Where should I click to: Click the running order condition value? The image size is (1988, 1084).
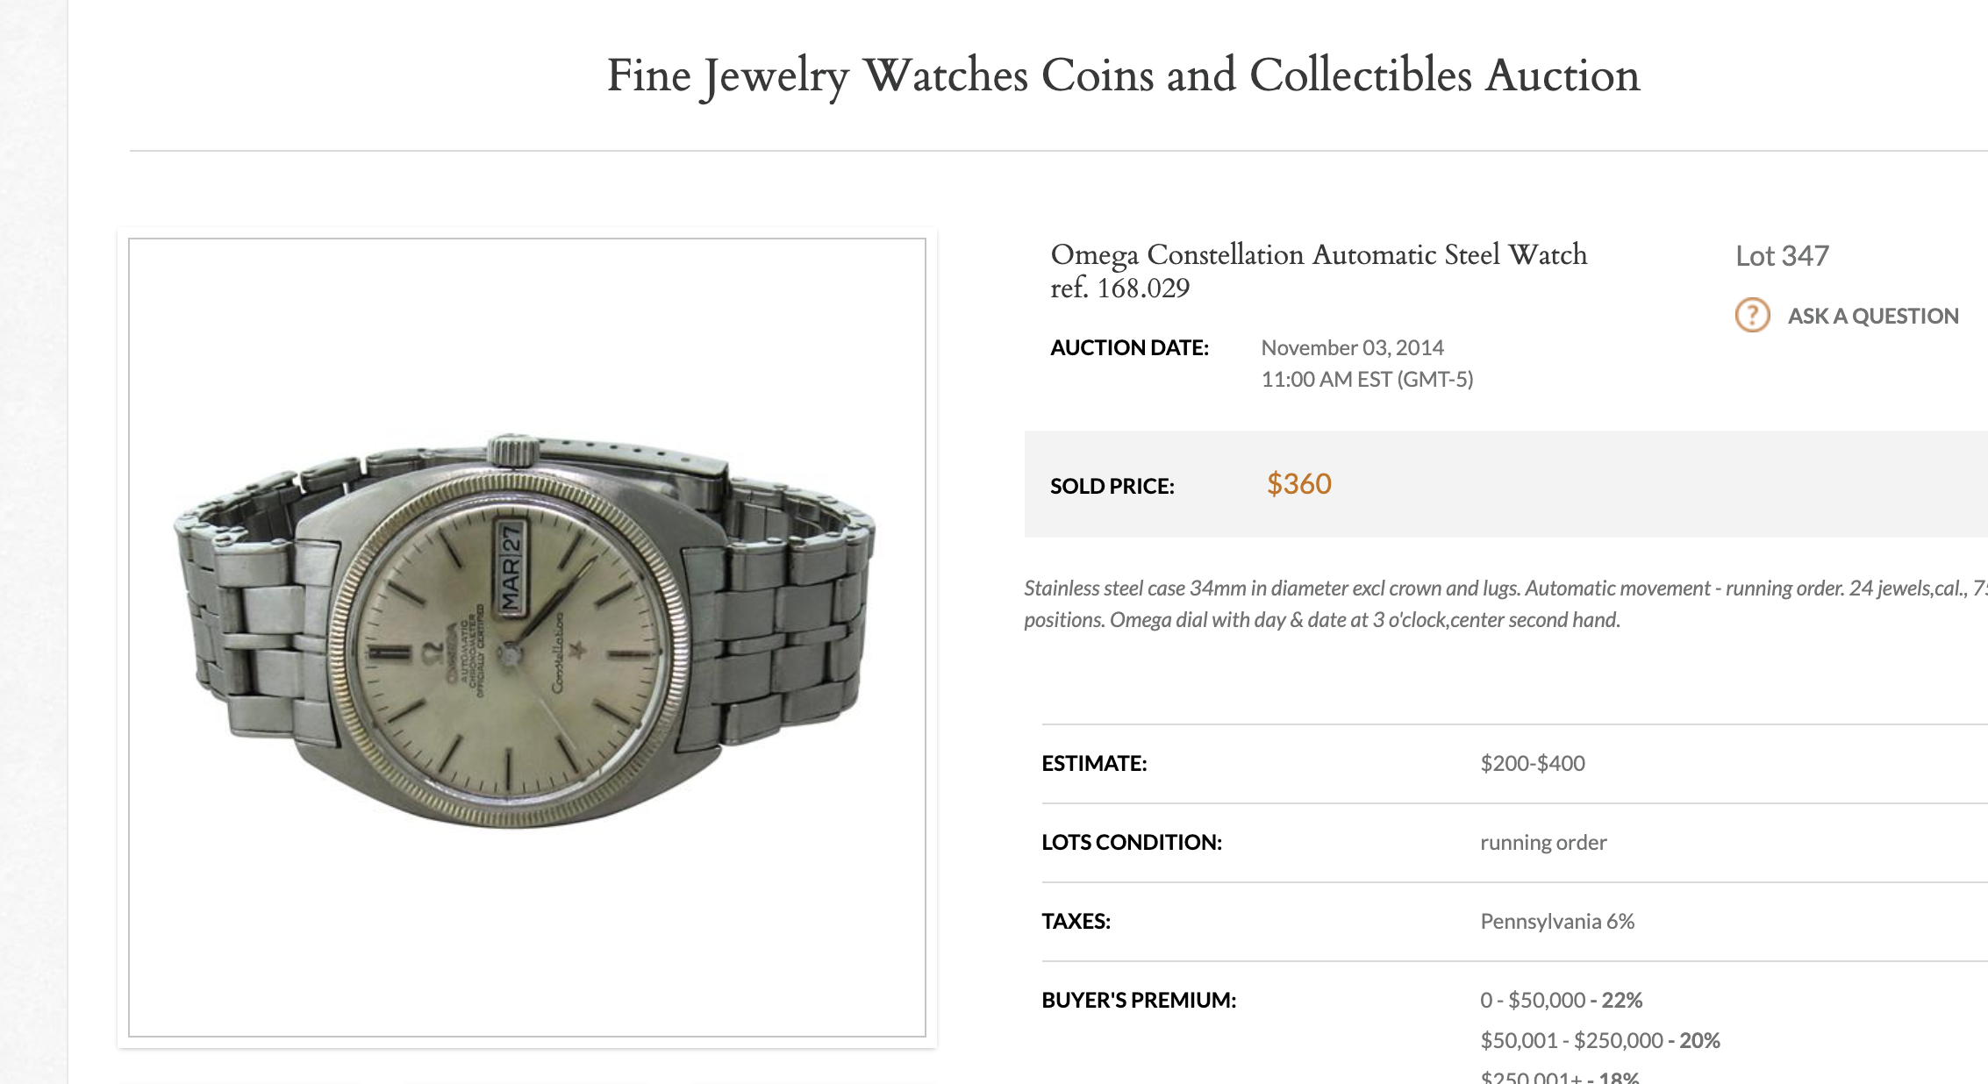pos(1542,842)
